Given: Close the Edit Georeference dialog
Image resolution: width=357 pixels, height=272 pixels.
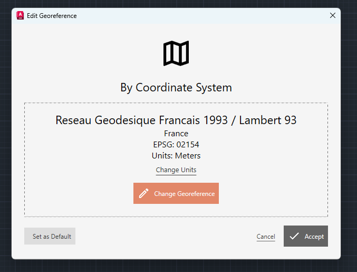Looking at the screenshot, I should (333, 15).
